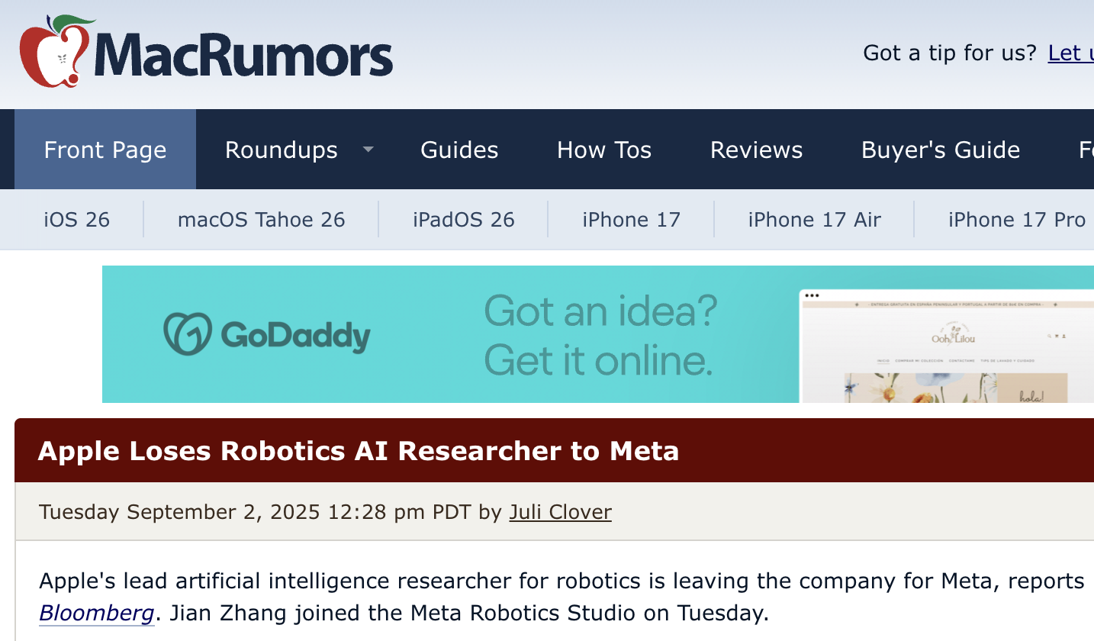
Task: Open the Apple Loses Robotics AI Researcher article
Action: tap(358, 451)
